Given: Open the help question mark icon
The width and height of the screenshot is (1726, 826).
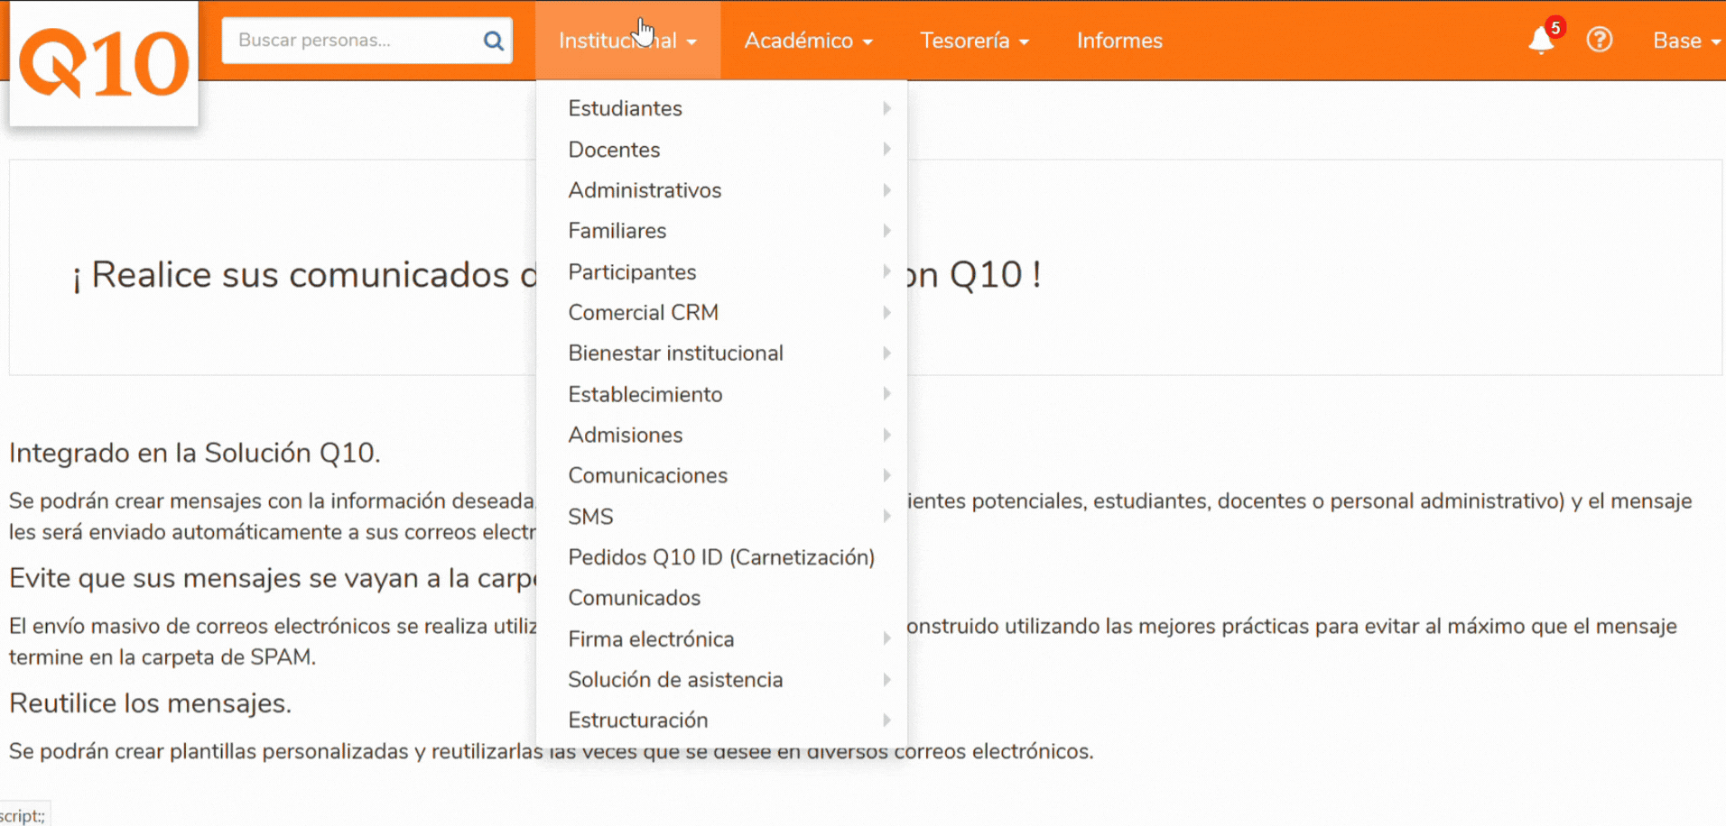Looking at the screenshot, I should (x=1600, y=41).
